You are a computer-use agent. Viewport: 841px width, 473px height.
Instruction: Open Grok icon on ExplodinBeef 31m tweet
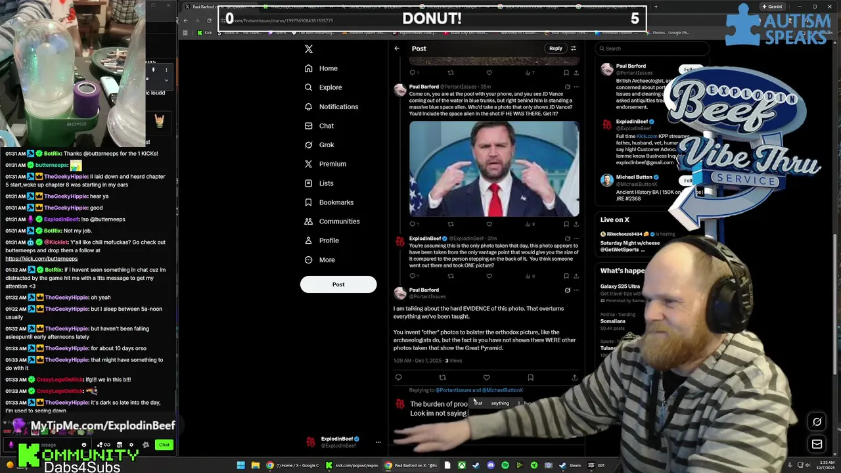(568, 238)
